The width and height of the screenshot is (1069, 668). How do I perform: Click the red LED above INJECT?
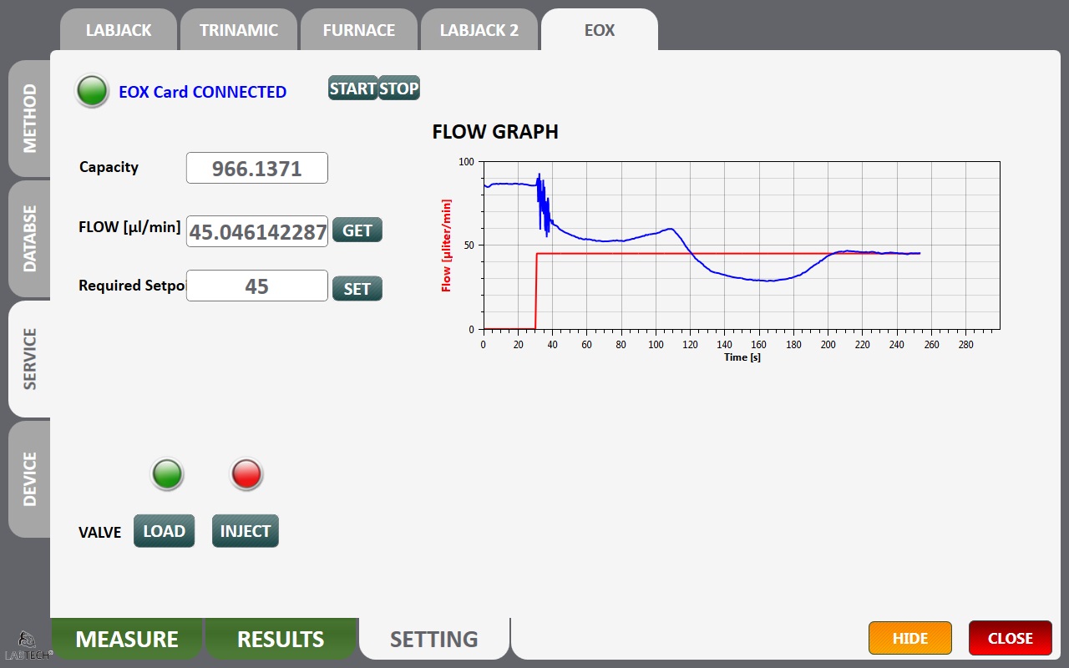coord(246,473)
